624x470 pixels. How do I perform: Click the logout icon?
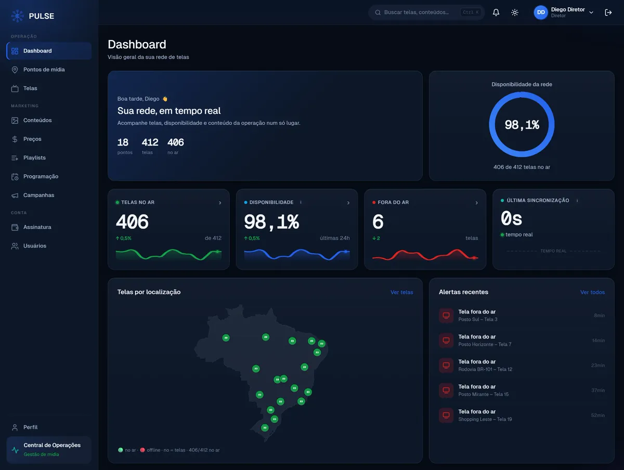608,12
